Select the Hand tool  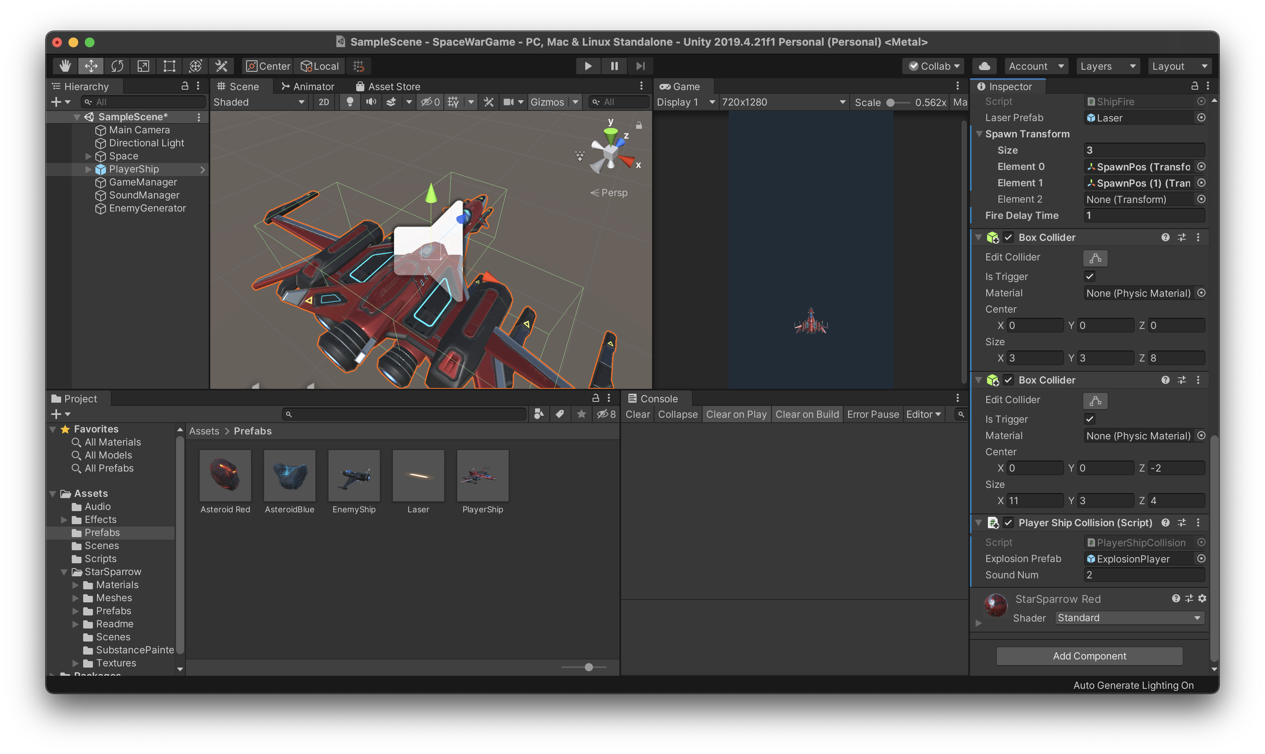click(65, 66)
